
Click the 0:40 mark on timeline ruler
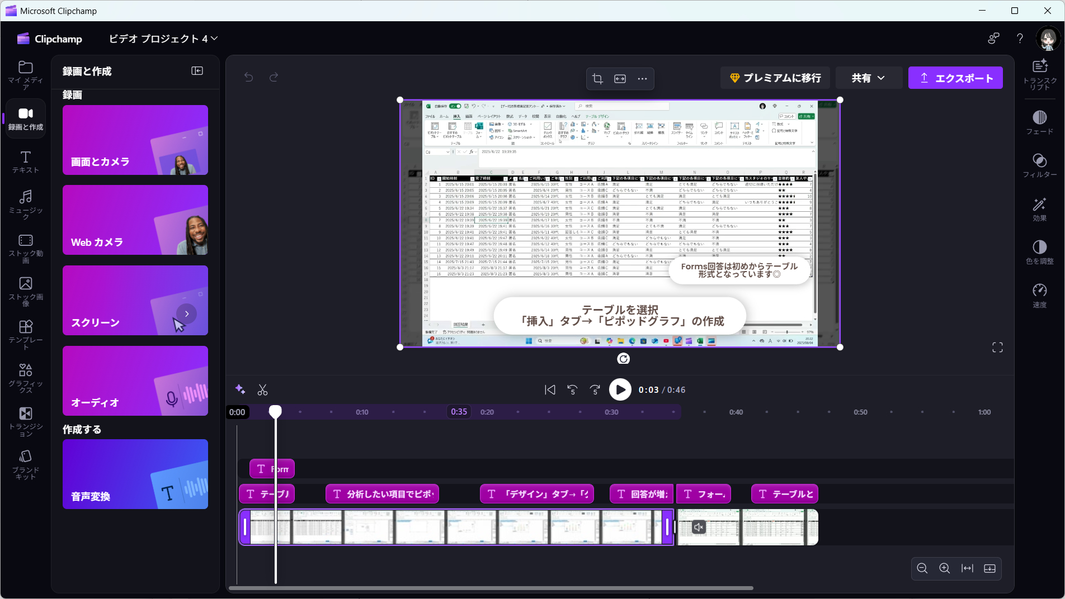point(736,412)
